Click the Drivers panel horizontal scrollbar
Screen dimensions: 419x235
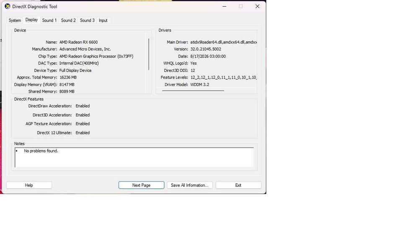click(x=193, y=91)
